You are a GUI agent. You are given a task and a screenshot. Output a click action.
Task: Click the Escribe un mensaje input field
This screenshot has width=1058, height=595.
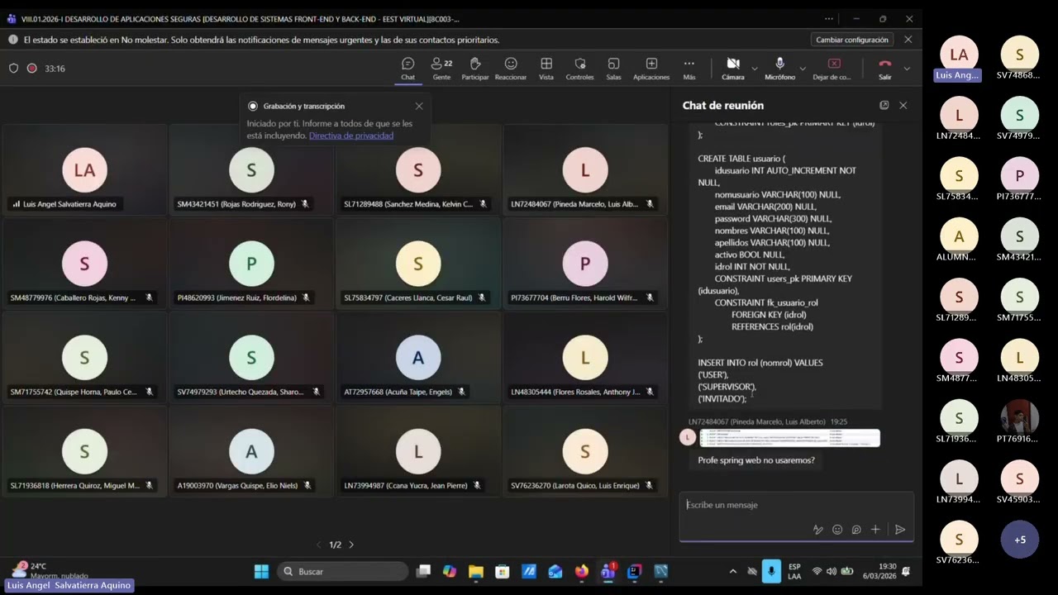796,505
